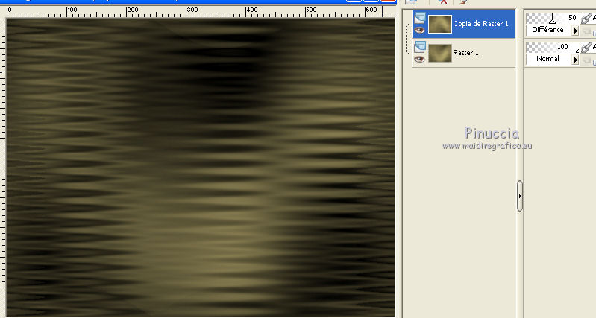The width and height of the screenshot is (596, 318).
Task: Select the Copie de Raster 1 thumbnail
Action: point(440,24)
